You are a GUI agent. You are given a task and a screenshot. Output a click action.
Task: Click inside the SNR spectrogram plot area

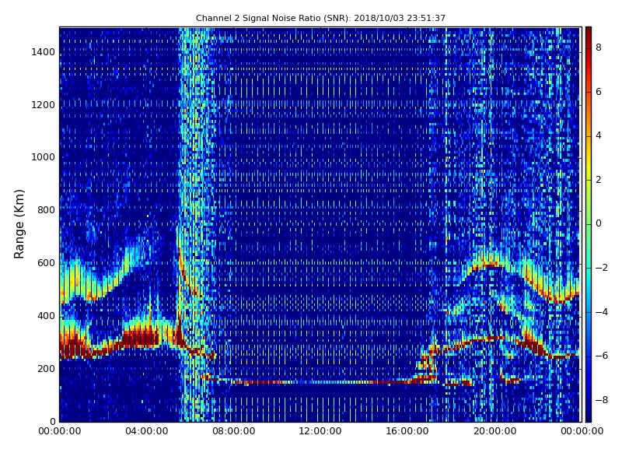point(320,224)
